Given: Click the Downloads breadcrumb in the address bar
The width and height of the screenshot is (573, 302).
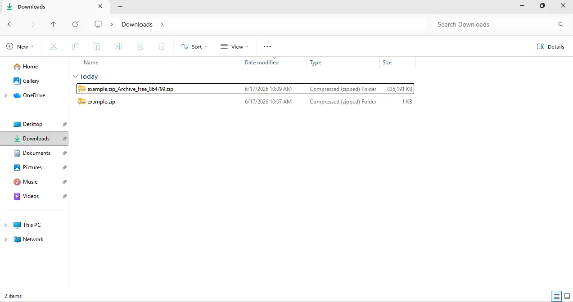Looking at the screenshot, I should tap(137, 24).
